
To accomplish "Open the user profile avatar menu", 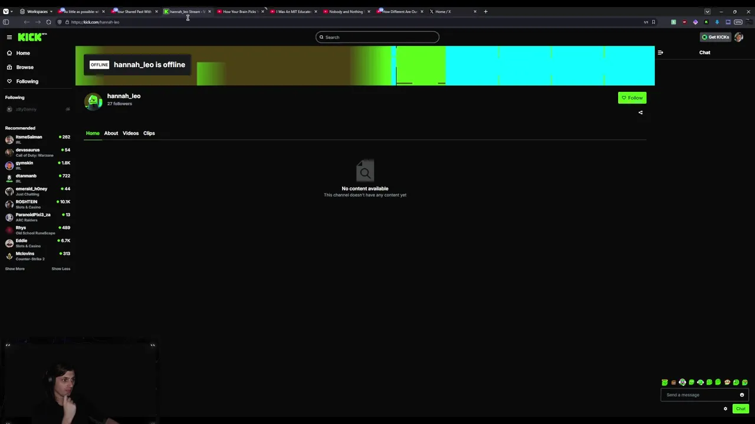I will (739, 37).
